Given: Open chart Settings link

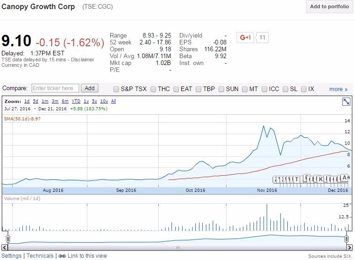Looking at the screenshot, I should (x=11, y=256).
